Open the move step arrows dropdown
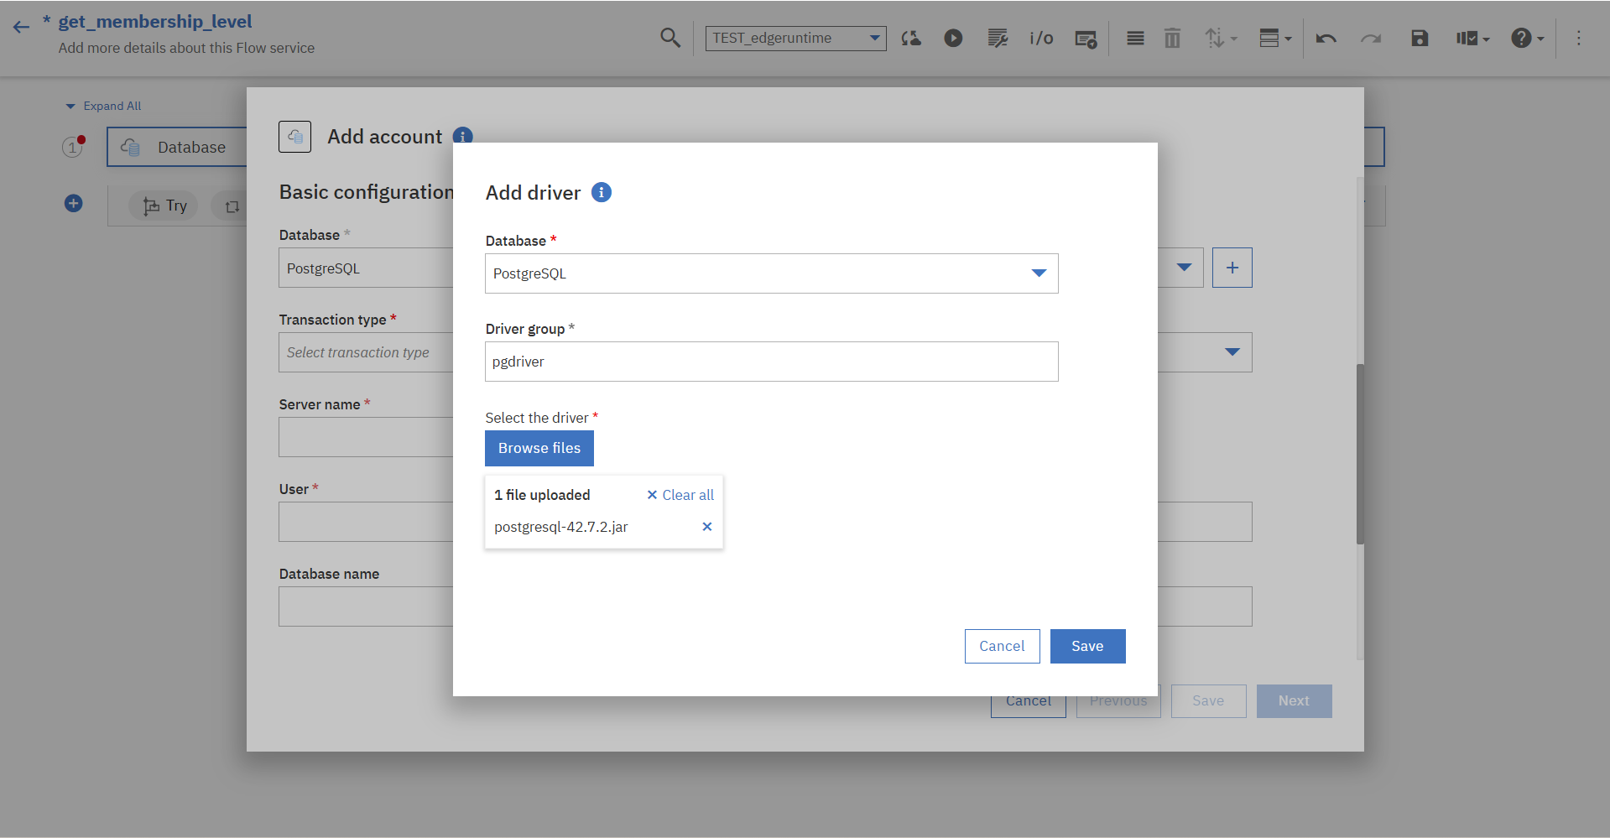 point(1221,38)
